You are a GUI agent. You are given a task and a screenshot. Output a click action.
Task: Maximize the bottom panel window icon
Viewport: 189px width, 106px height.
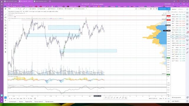(169, 102)
